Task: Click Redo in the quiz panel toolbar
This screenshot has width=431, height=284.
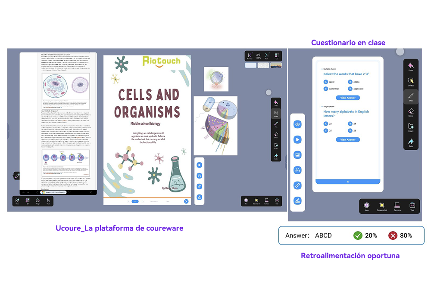Action: coord(411,142)
